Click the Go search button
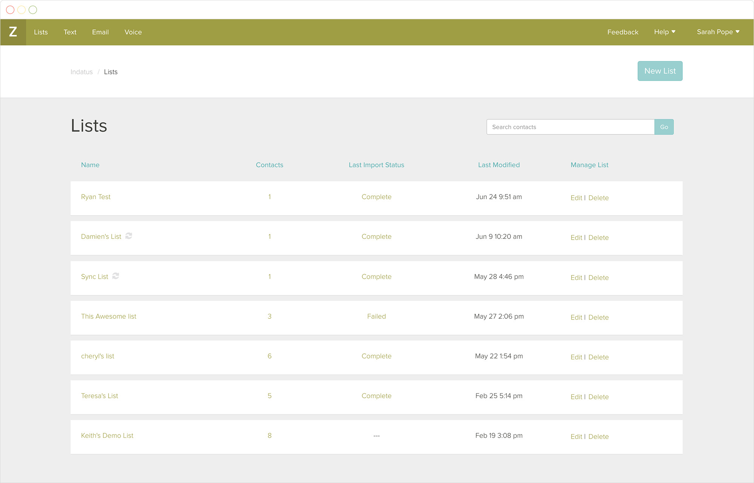The height and width of the screenshot is (483, 754). coord(664,127)
